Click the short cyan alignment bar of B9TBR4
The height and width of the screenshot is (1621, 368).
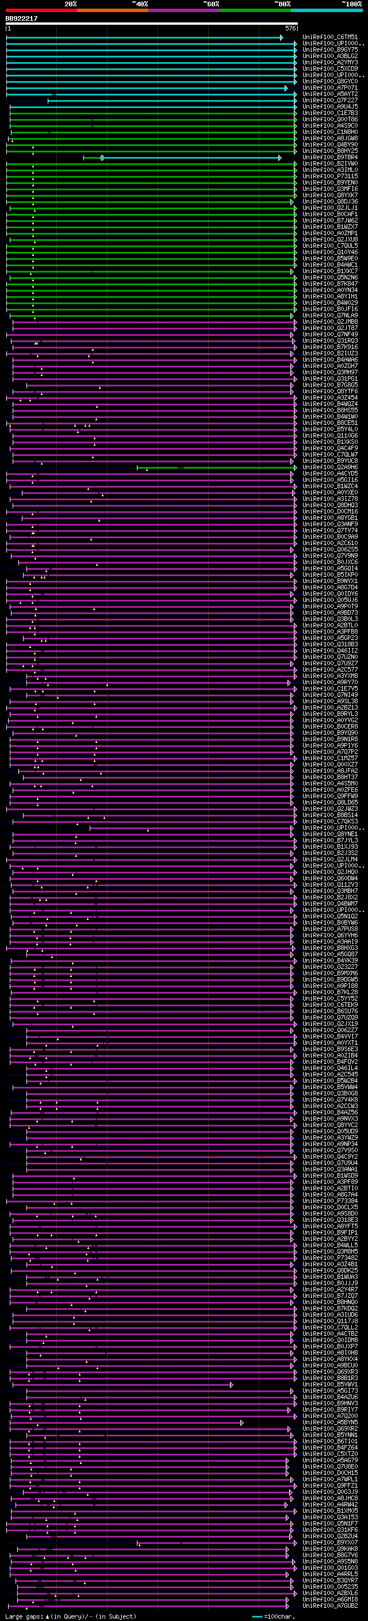click(191, 158)
